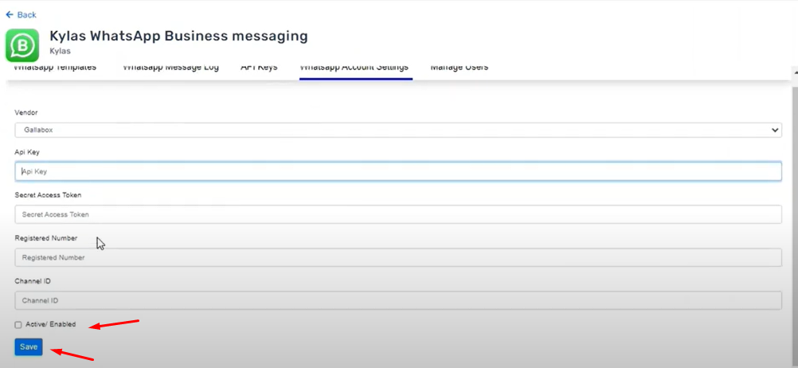Switch to the Whatsapp Templates tab
The width and height of the screenshot is (798, 368).
pos(55,67)
